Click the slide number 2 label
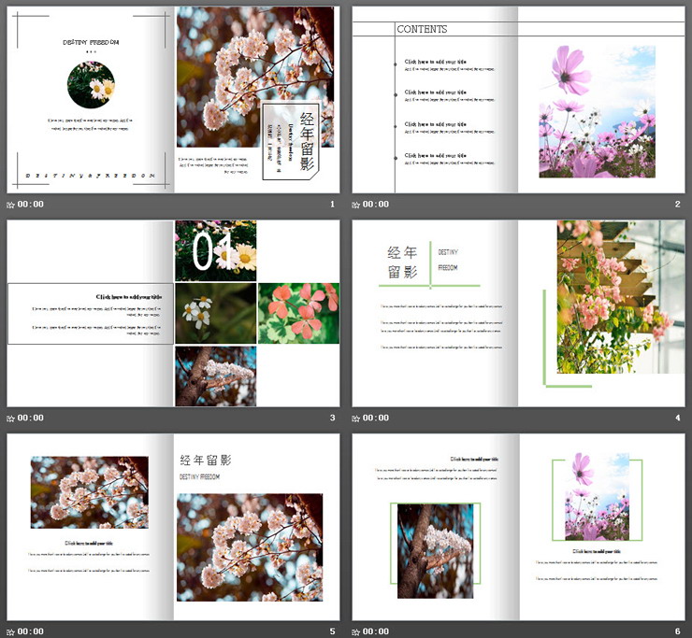This screenshot has width=692, height=638. [x=677, y=205]
